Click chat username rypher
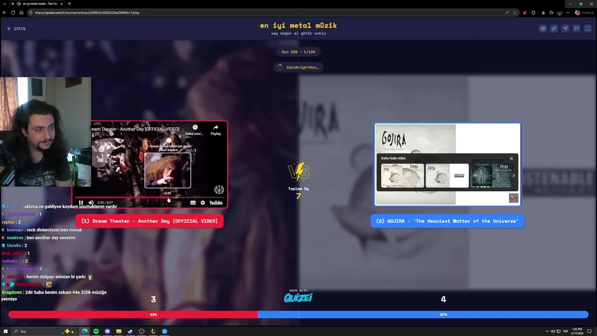The width and height of the screenshot is (597, 336). click(x=8, y=222)
